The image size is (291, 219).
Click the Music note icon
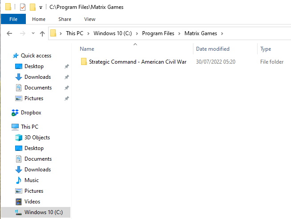(19, 180)
